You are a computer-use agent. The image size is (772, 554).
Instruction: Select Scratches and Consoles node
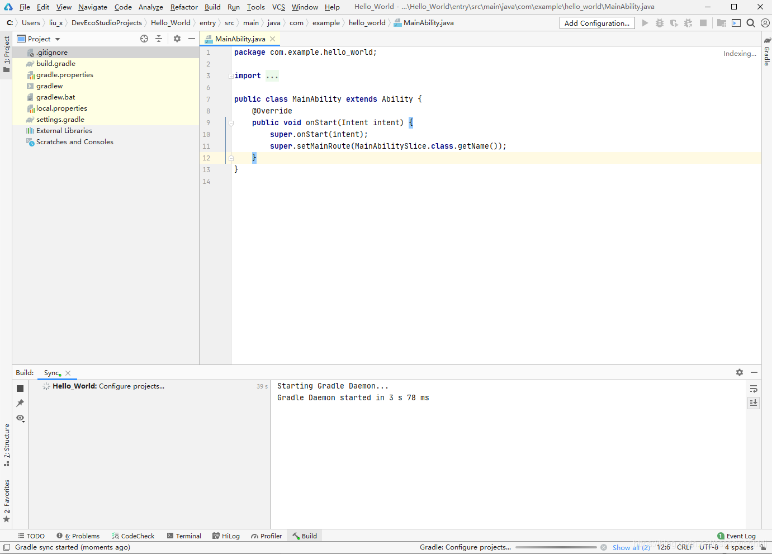click(x=106, y=141)
